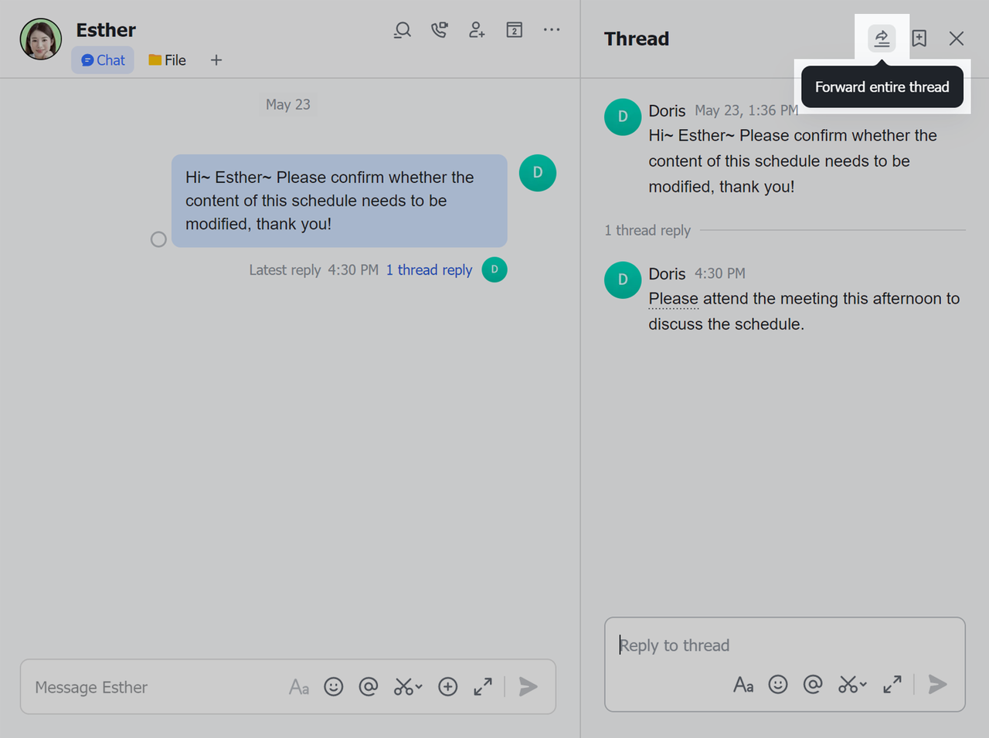Select the message using its round checkbox
Viewport: 989px width, 738px height.
point(158,239)
